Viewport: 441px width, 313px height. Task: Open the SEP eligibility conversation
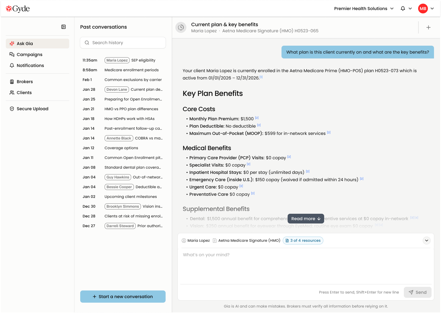coord(123,60)
